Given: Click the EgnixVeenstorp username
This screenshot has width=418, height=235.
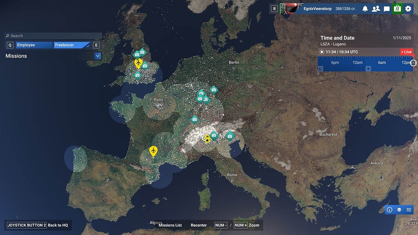Looking at the screenshot, I should [x=318, y=9].
